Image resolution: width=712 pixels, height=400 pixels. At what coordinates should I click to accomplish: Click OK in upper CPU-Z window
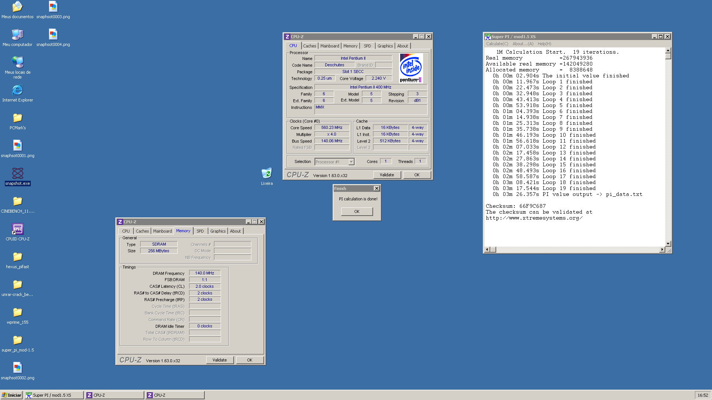(x=417, y=175)
